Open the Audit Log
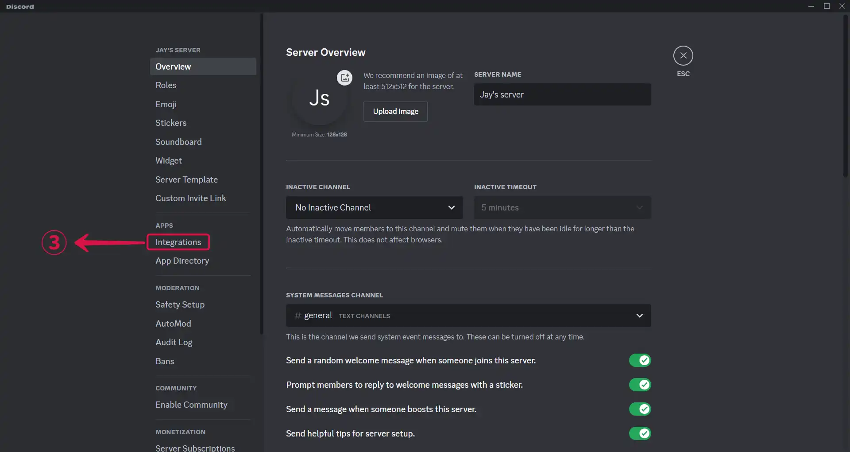The height and width of the screenshot is (452, 850). [203, 342]
